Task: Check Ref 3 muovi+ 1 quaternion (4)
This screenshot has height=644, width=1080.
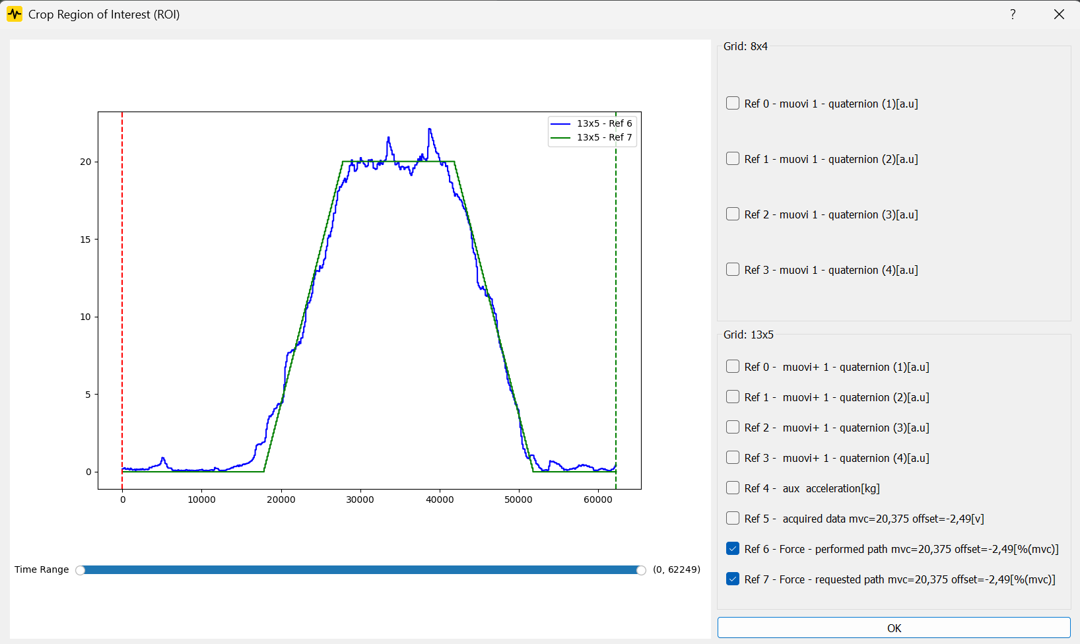Action: [733, 457]
